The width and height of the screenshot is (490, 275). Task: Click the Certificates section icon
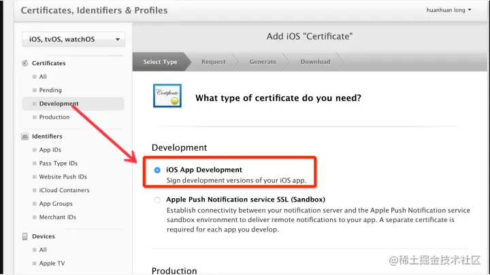24,63
